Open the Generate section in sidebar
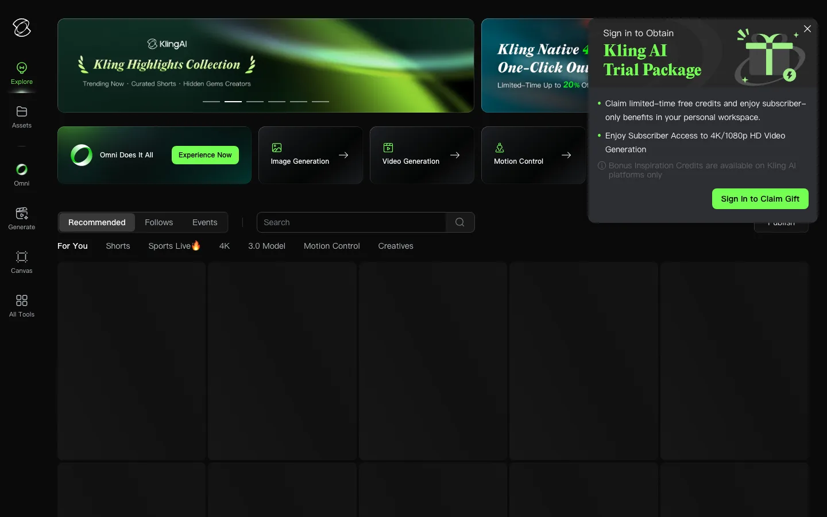The height and width of the screenshot is (517, 827). pyautogui.click(x=22, y=219)
